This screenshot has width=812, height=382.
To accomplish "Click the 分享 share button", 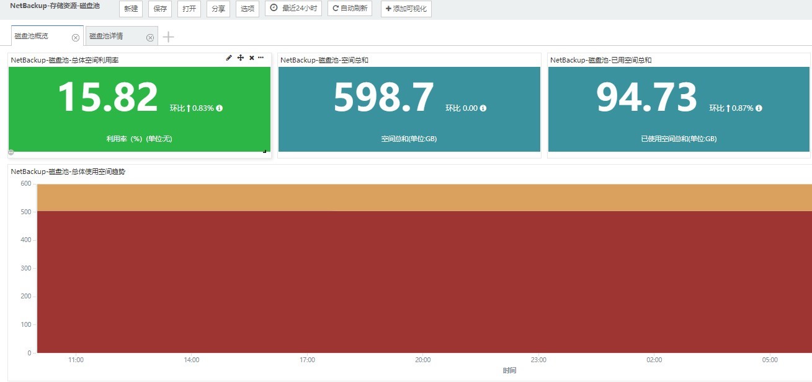I will (218, 9).
